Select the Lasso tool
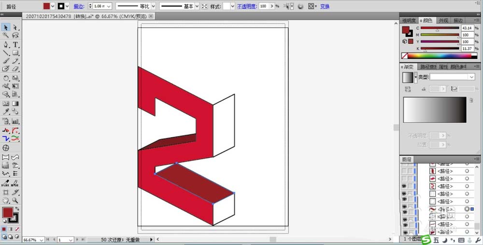483x245 pixels. (x=15, y=36)
